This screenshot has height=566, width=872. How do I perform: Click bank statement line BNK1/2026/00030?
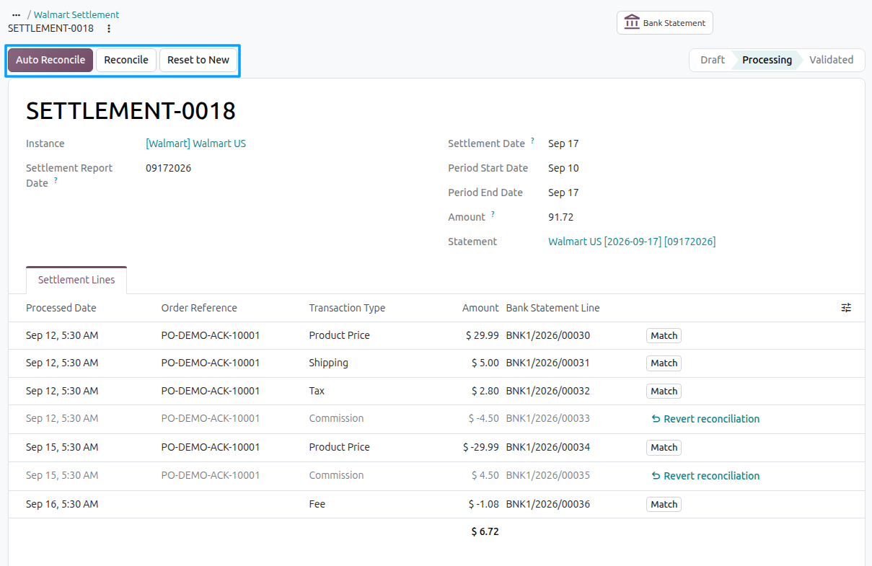pyautogui.click(x=548, y=335)
